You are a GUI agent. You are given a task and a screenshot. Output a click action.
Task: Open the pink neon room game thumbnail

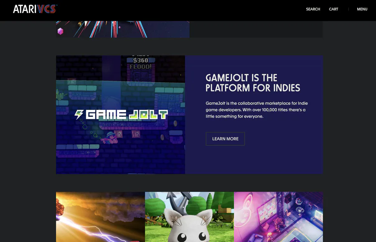coord(278,217)
